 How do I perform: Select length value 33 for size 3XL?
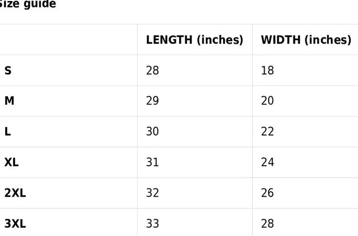153,223
